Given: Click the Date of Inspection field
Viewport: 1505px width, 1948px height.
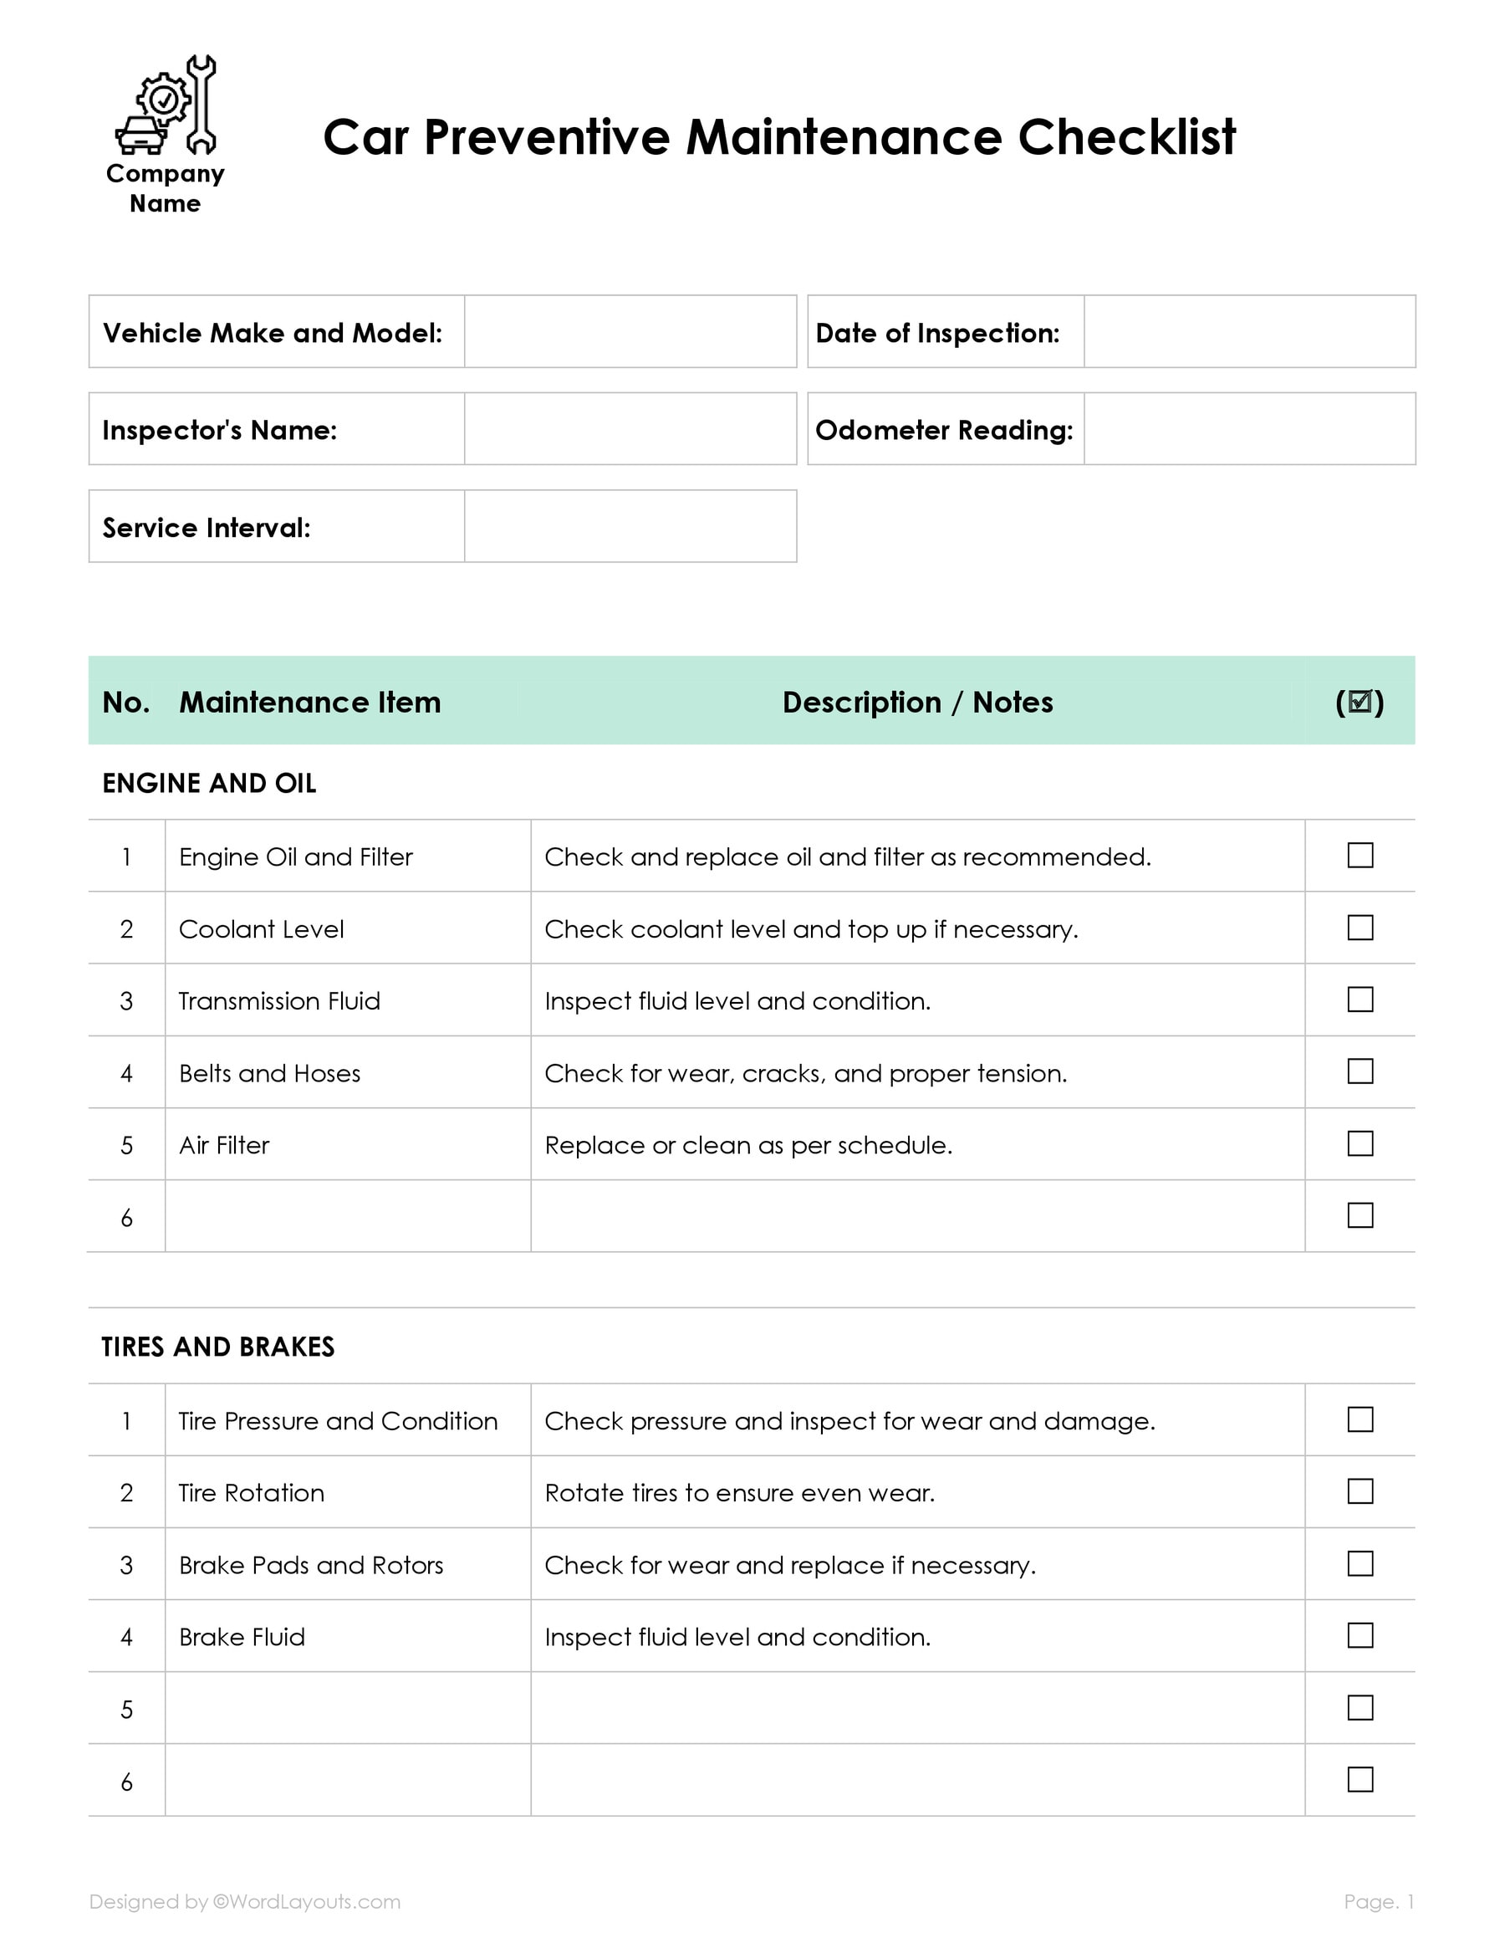Looking at the screenshot, I should coord(1248,332).
